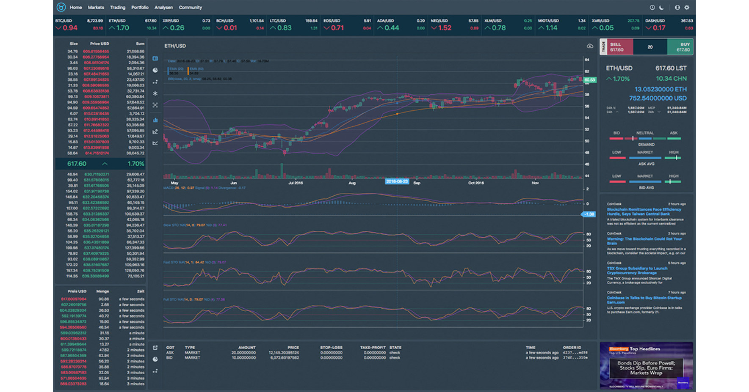Toggle EMA (20) indicator label
Image resolution: width=749 pixels, height=392 pixels.
tap(176, 69)
